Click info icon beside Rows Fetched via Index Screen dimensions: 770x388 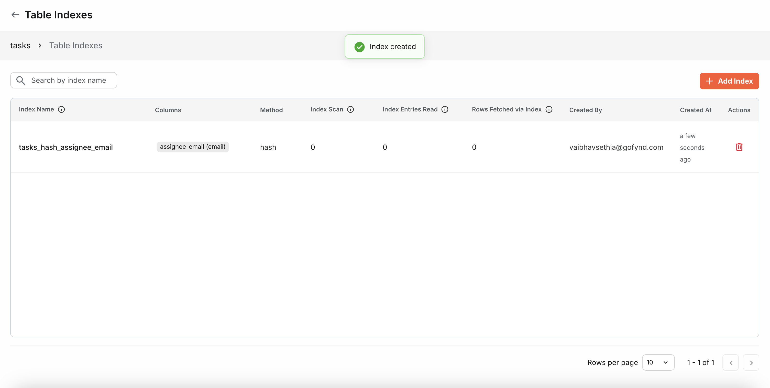(x=549, y=109)
